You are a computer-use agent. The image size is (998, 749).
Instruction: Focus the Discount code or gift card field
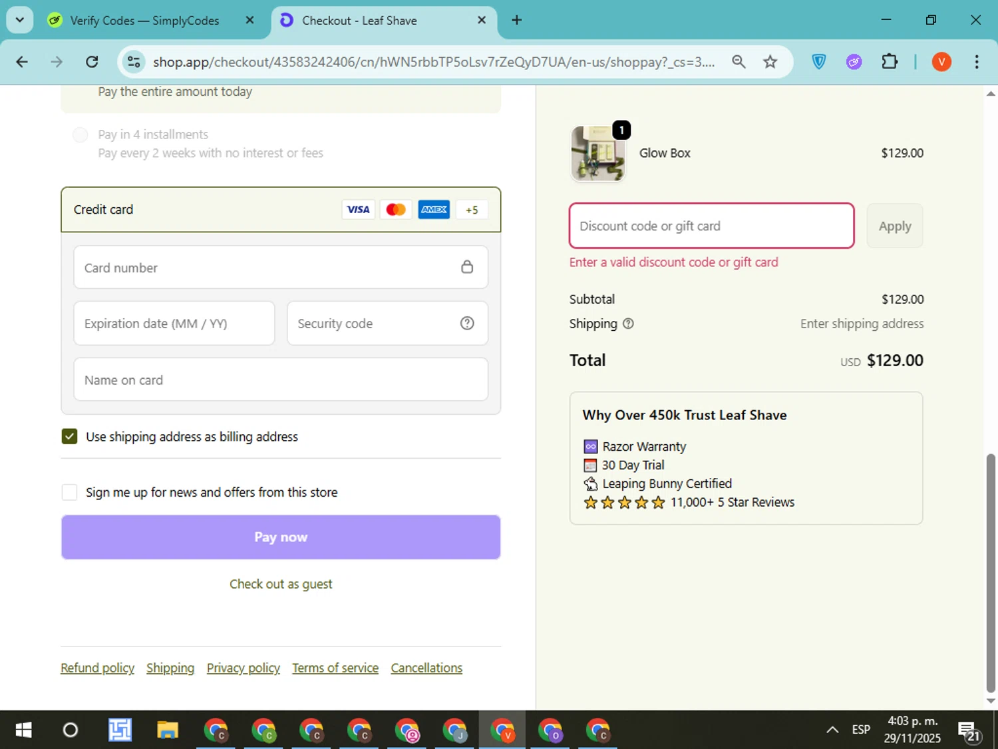coord(712,226)
